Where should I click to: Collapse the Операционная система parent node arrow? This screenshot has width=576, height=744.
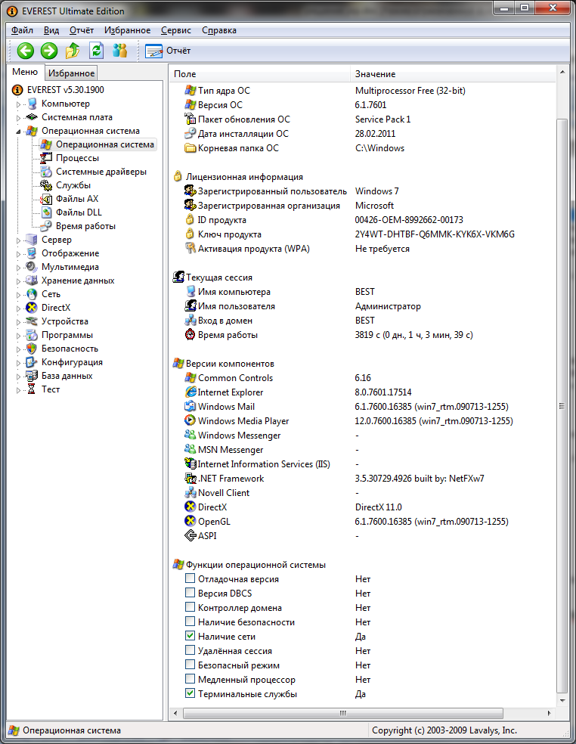coord(18,132)
